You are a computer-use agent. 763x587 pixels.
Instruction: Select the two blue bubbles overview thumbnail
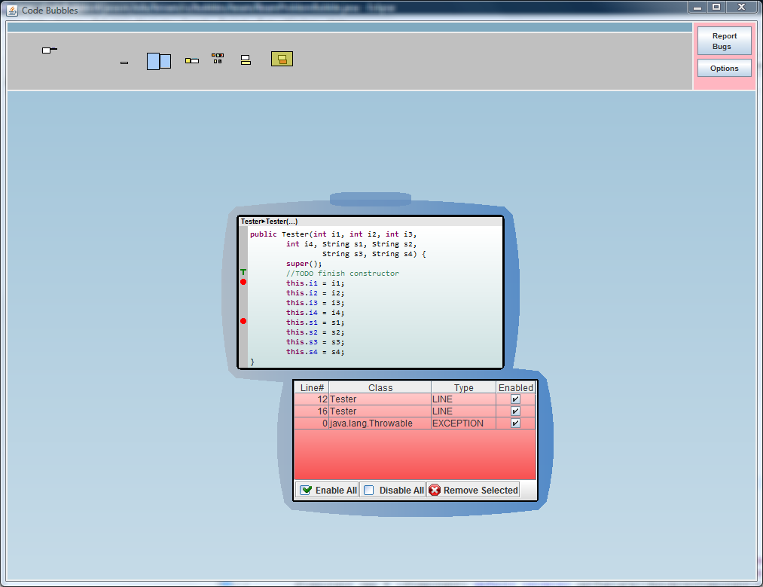click(x=159, y=61)
